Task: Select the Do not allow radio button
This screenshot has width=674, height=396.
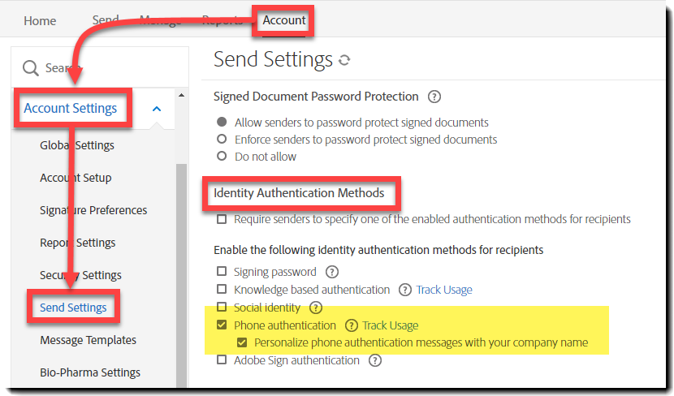Action: pos(222,156)
